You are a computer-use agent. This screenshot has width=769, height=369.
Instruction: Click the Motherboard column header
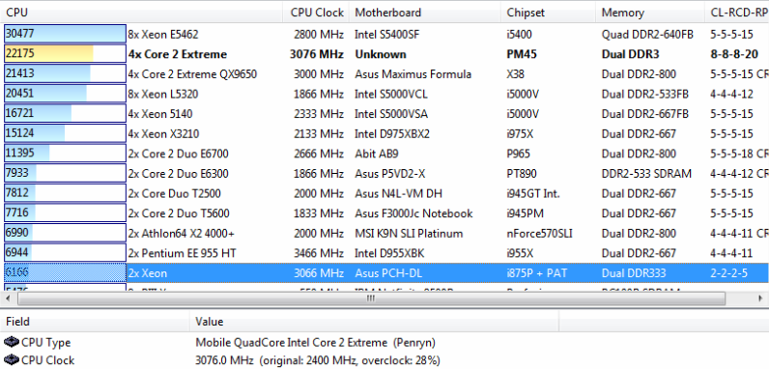pyautogui.click(x=426, y=13)
